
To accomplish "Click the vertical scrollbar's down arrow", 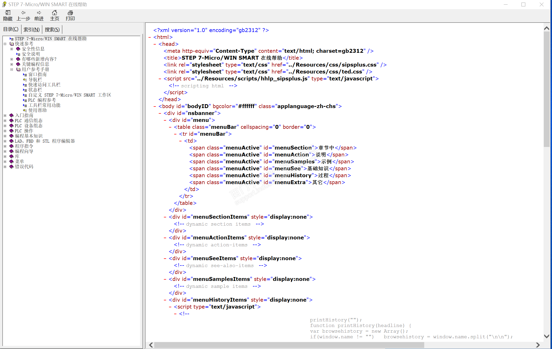I will point(547,336).
